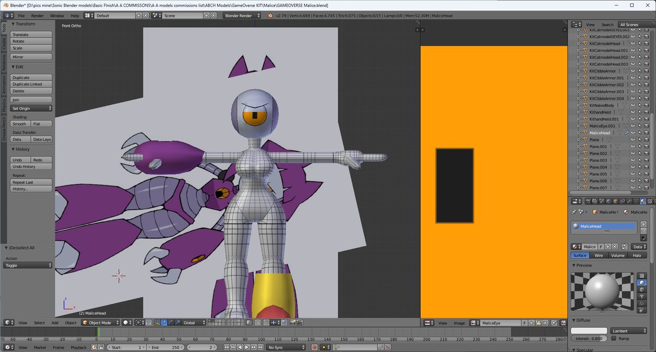Click the play animation button
The height and width of the screenshot is (352, 656).
(x=247, y=347)
